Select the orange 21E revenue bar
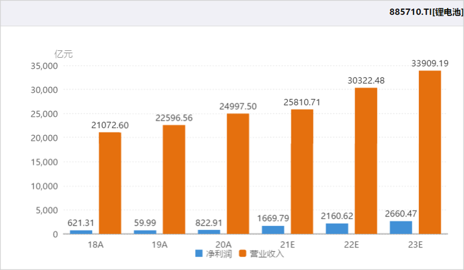The image size is (464, 270). click(x=302, y=171)
